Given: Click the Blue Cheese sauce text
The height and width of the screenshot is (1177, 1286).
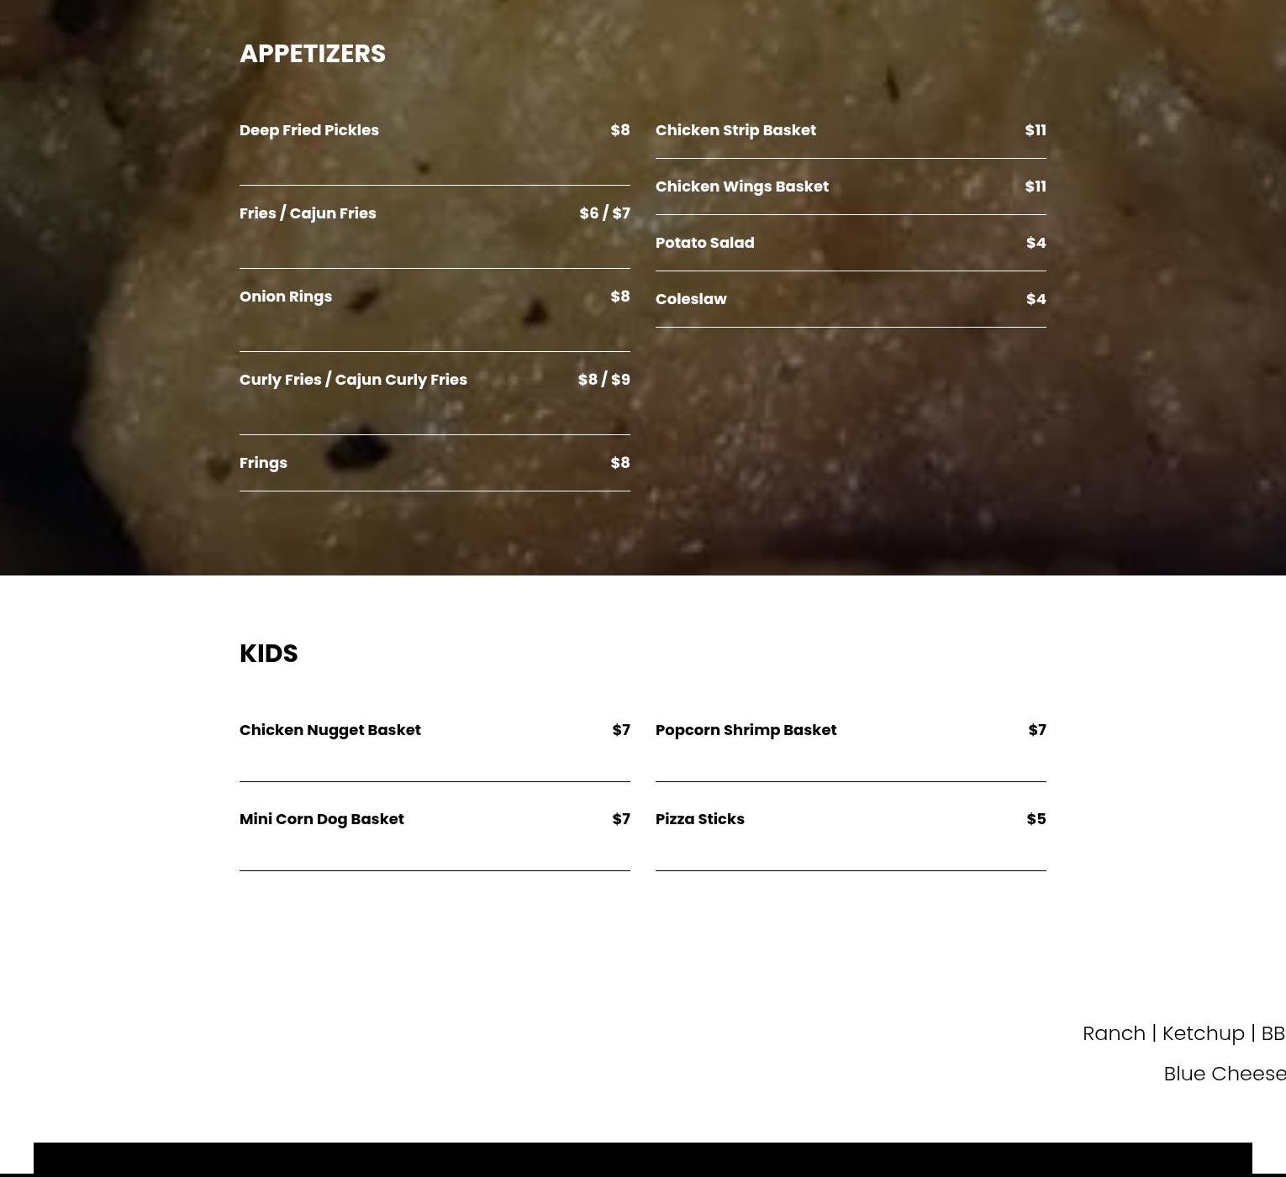Looking at the screenshot, I should point(1225,1074).
